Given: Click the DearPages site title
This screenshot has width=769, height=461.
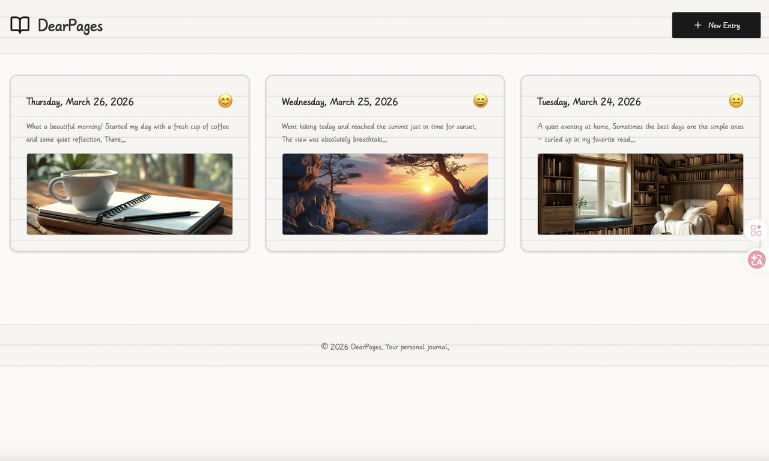Looking at the screenshot, I should [70, 26].
